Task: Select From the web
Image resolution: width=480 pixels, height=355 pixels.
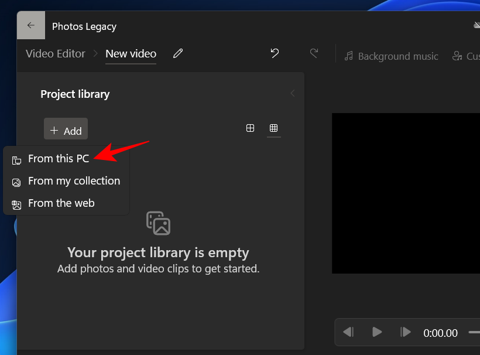Action: [x=61, y=203]
